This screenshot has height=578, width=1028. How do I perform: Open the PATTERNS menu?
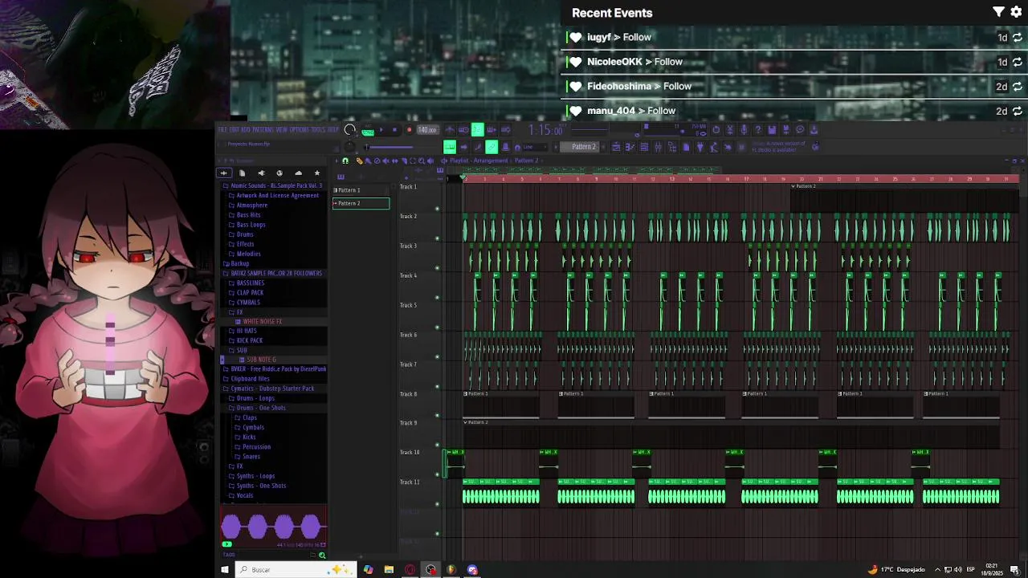click(263, 129)
